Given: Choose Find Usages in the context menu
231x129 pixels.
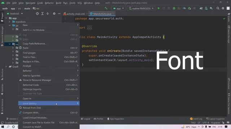Looking at the screenshot, I should coord(49,53).
